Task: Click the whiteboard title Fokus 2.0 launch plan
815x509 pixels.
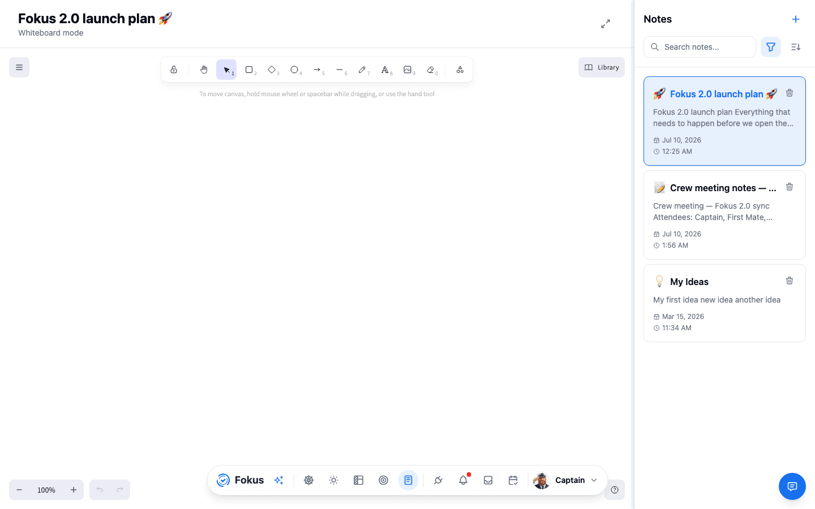Action: click(95, 19)
